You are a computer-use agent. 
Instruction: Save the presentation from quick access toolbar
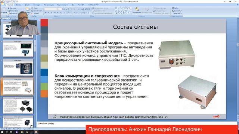pos(7,1)
